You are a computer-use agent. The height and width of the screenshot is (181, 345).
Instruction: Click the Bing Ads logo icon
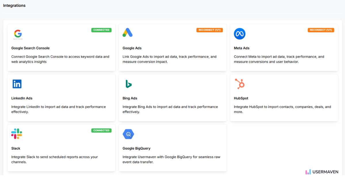tap(129, 84)
